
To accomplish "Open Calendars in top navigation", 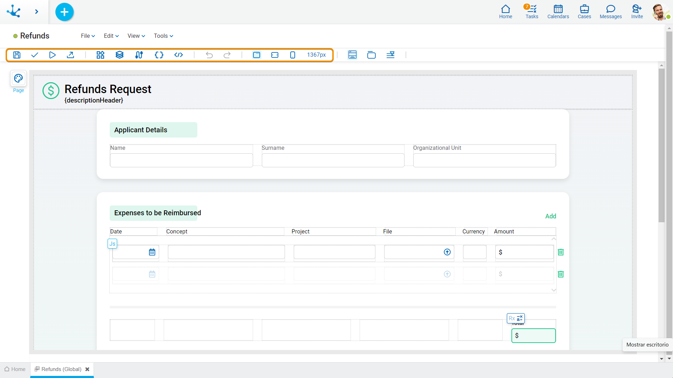I will [558, 12].
